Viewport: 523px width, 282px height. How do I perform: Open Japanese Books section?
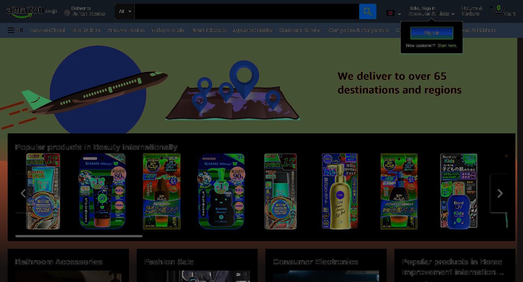point(252,30)
